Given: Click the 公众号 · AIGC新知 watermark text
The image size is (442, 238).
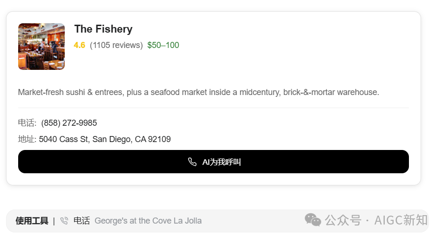Looking at the screenshot, I should click(x=376, y=220).
